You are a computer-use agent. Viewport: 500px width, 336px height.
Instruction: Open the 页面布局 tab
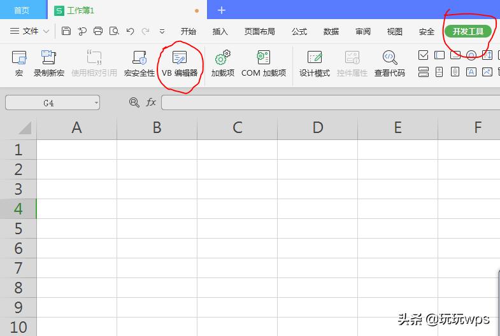pos(260,31)
